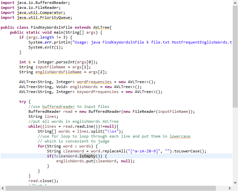Screen dimensions: 238x191
Task: Click the main method name
Action: 58,32
